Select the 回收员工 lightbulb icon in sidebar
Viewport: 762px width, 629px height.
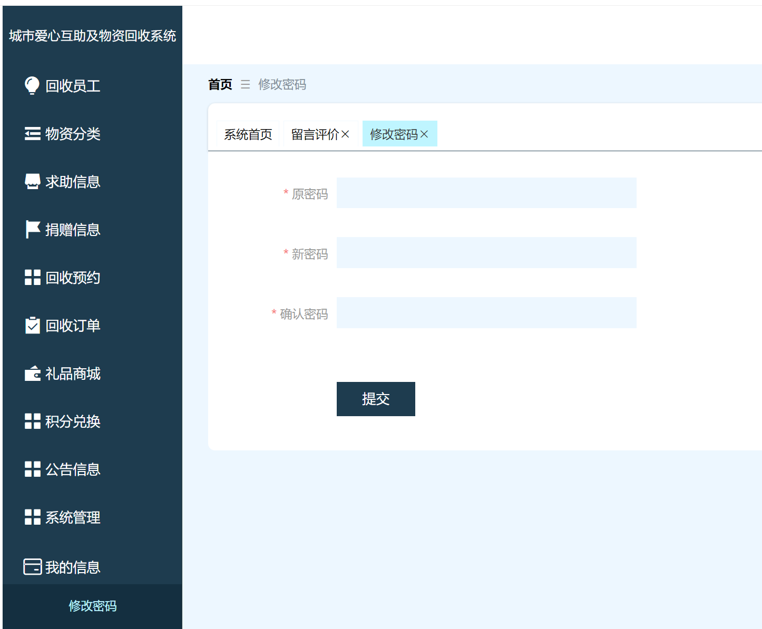pyautogui.click(x=32, y=85)
